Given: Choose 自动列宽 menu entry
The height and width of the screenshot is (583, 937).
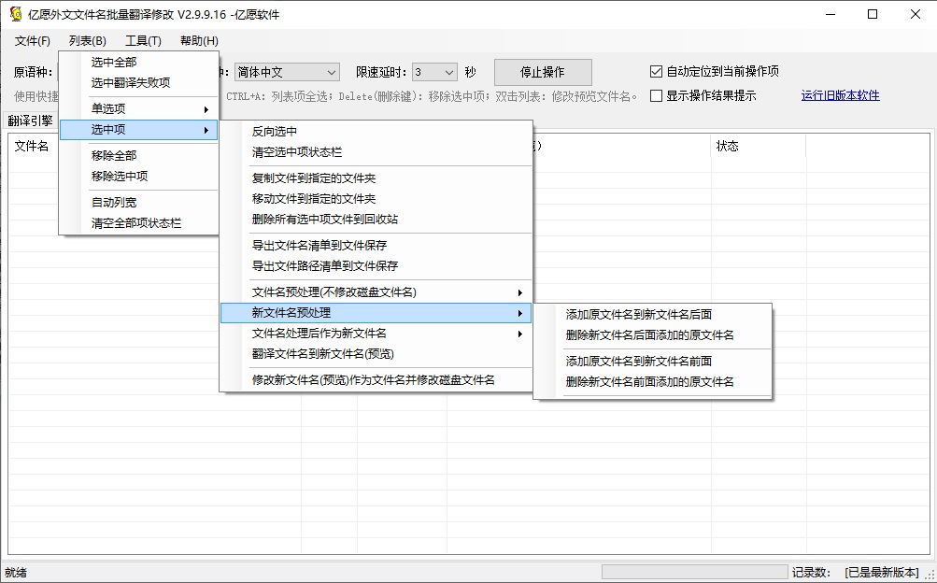Looking at the screenshot, I should click(138, 203).
